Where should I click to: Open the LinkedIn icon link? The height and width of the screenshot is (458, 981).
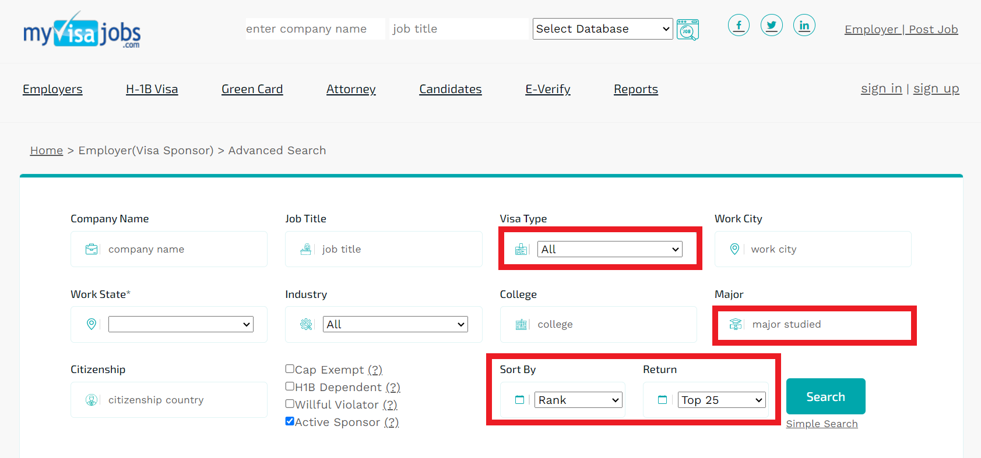point(804,25)
